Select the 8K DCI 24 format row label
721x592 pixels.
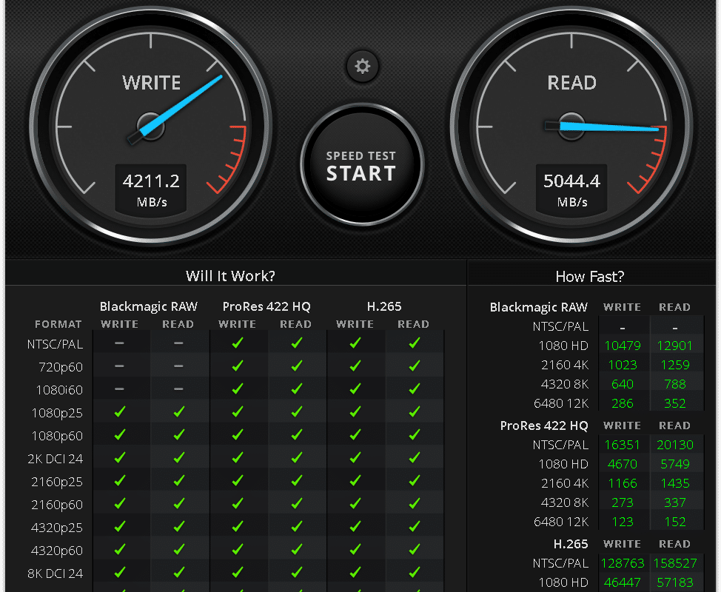pyautogui.click(x=56, y=573)
